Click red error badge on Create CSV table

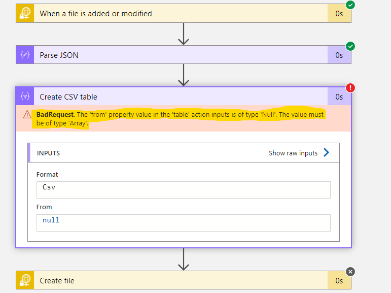click(x=350, y=88)
